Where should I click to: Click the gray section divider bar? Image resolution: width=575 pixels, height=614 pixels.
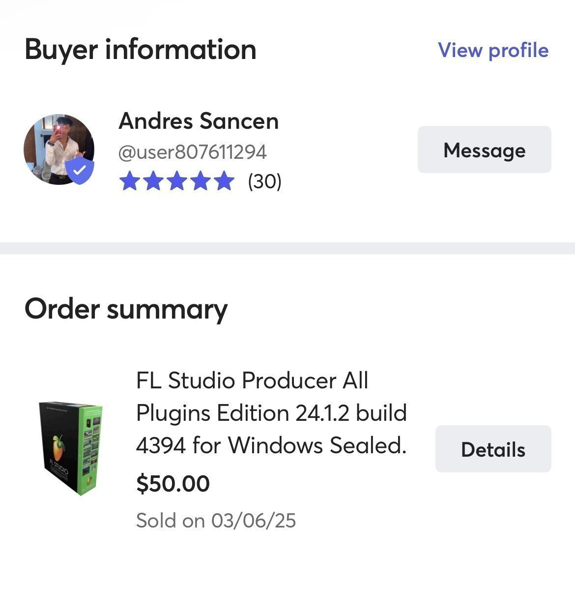pos(287,248)
